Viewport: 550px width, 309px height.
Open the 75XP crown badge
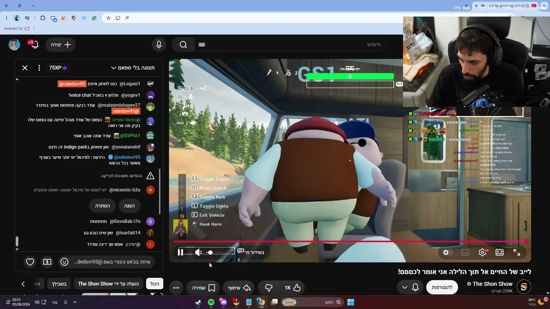58,68
